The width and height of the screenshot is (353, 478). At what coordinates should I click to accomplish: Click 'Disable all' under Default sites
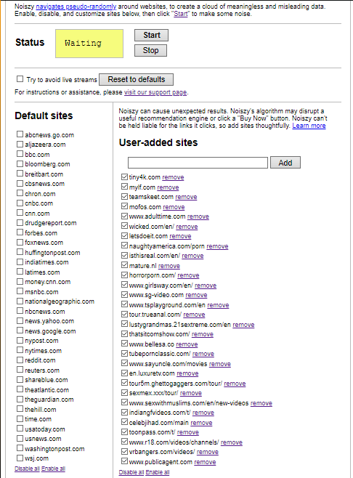27,469
